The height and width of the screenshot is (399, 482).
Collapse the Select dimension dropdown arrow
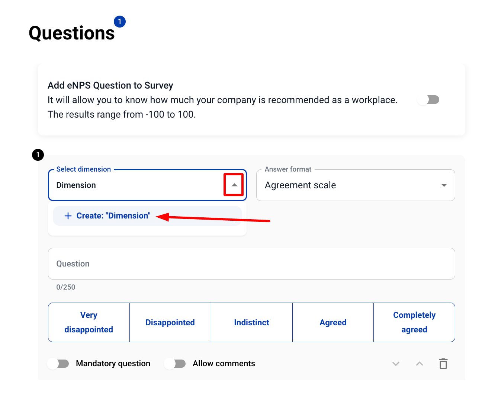[x=234, y=185]
